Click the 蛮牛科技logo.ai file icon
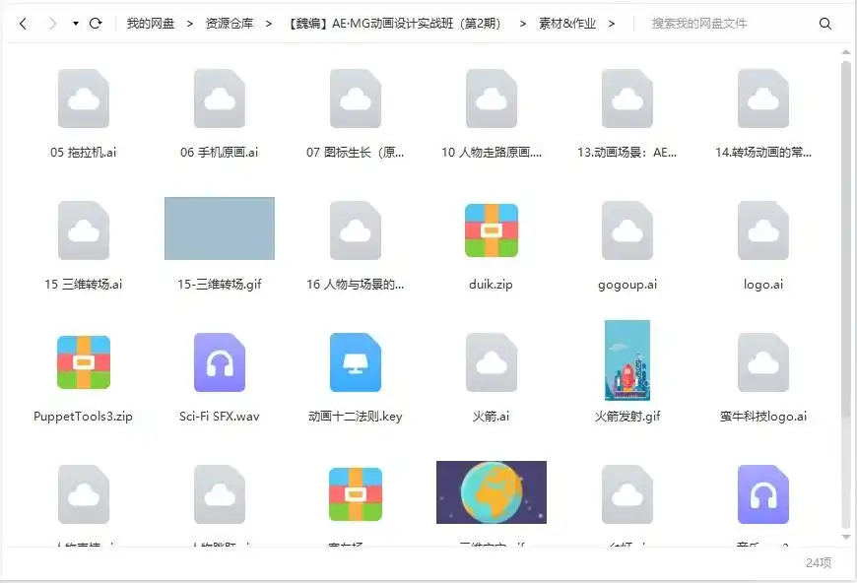The width and height of the screenshot is (857, 583). point(763,361)
